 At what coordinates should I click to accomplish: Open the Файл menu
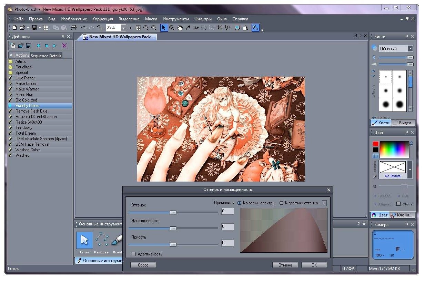click(18, 19)
